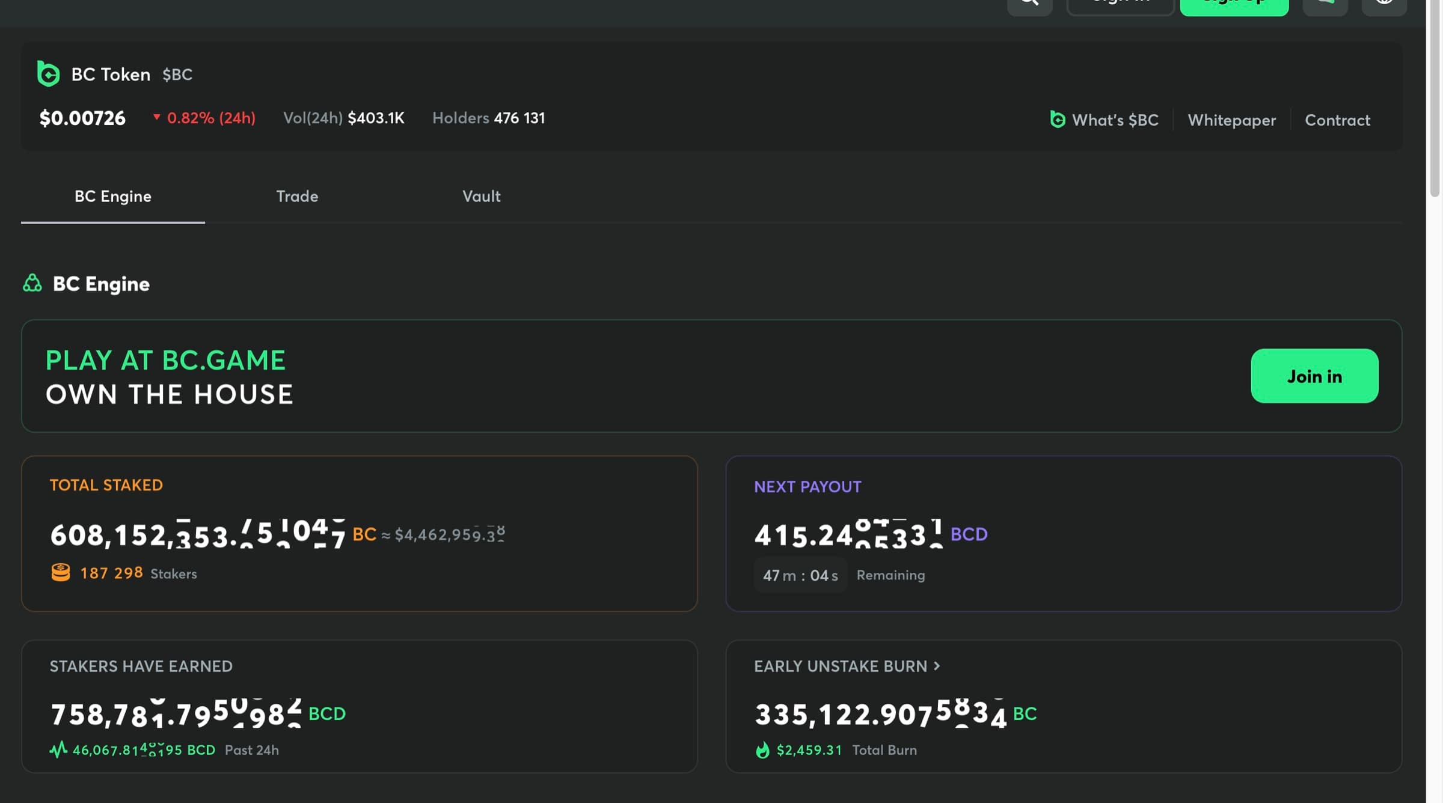Viewport: 1443px width, 803px height.
Task: Click the STAKERS HAVE EARNED label
Action: click(141, 666)
